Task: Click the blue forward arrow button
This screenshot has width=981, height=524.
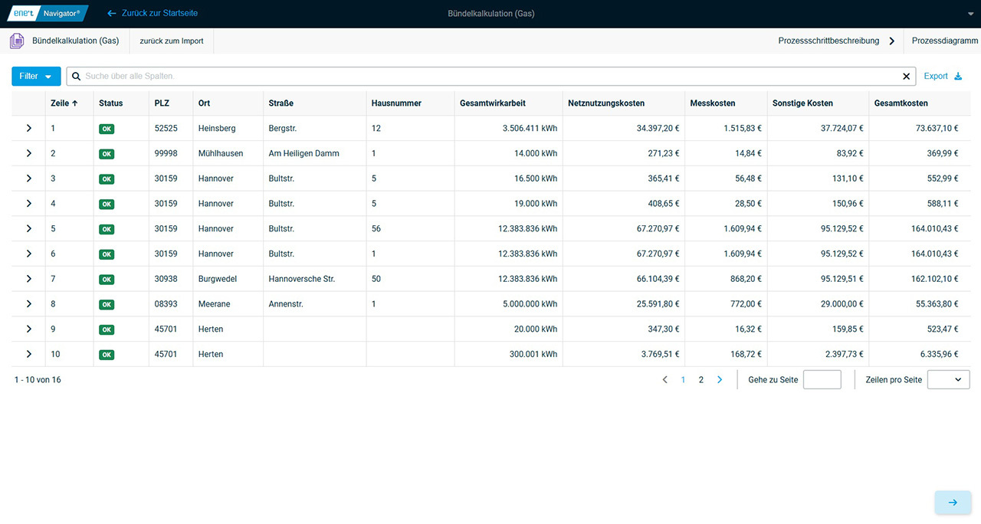Action: tap(953, 503)
